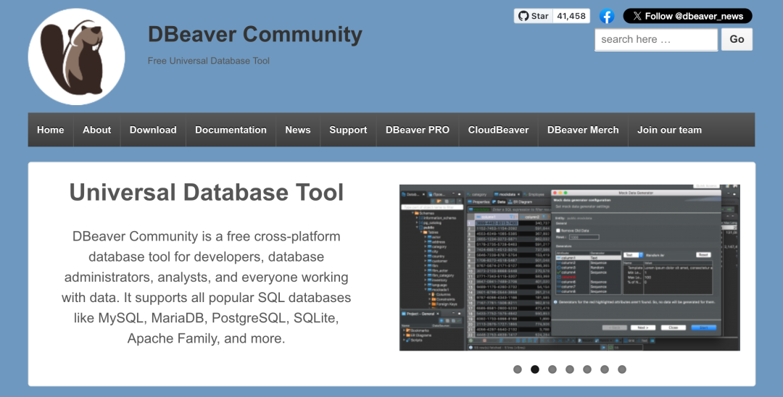Image resolution: width=783 pixels, height=397 pixels.
Task: Open the About menu item
Action: click(x=97, y=130)
